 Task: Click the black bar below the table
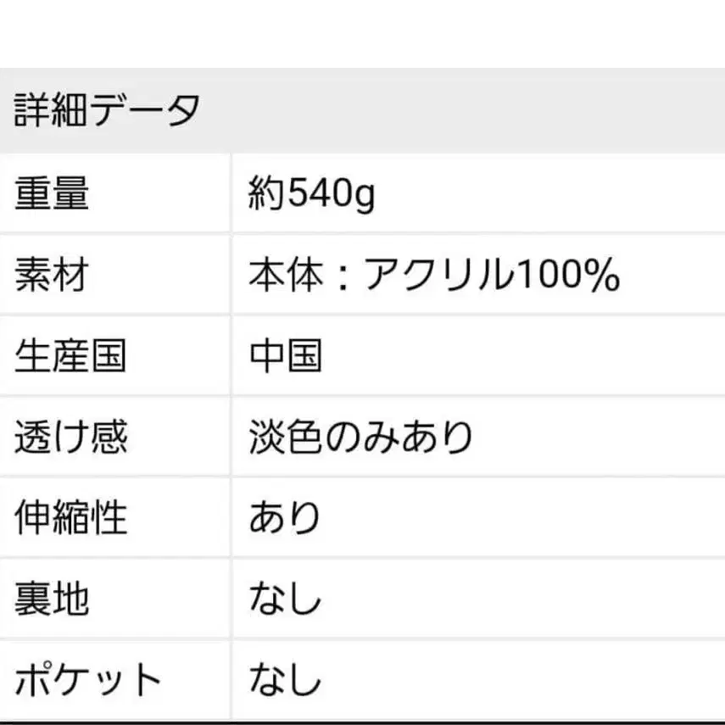click(362, 722)
